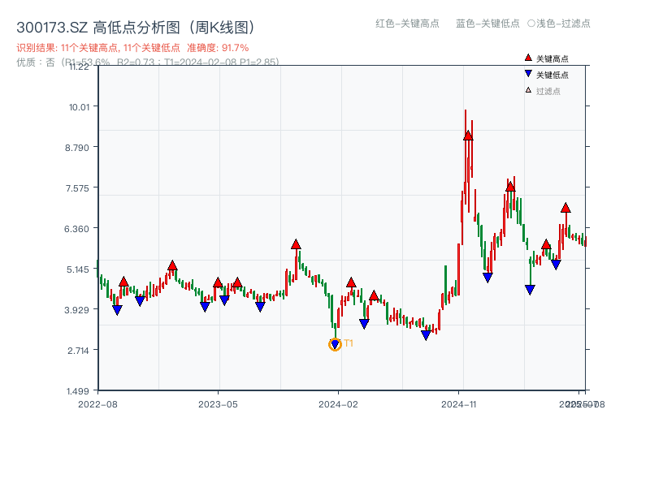The image size is (650, 487).
Task: Select the red high marker near the 7.575 level
Action: click(x=510, y=187)
